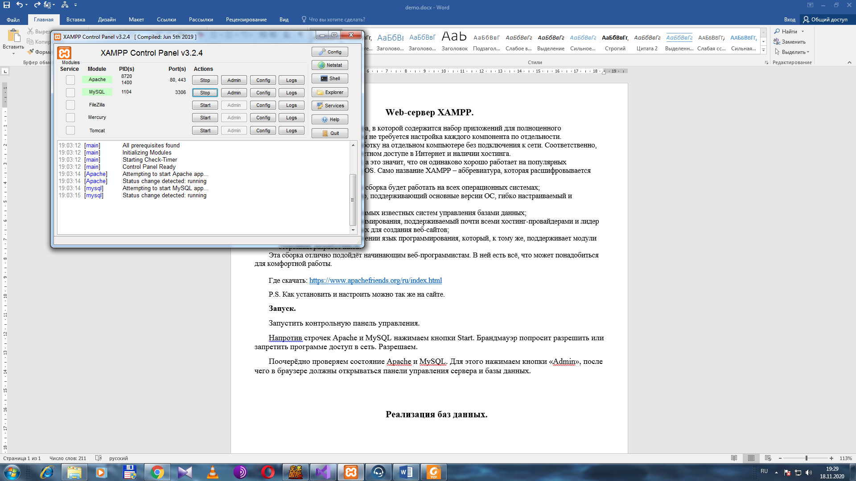The height and width of the screenshot is (481, 856).
Task: Open the Файл tab
Action: pyautogui.click(x=13, y=20)
